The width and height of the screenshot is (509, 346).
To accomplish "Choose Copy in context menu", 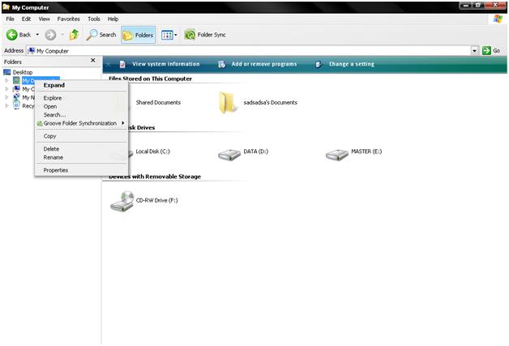I will pyautogui.click(x=82, y=136).
